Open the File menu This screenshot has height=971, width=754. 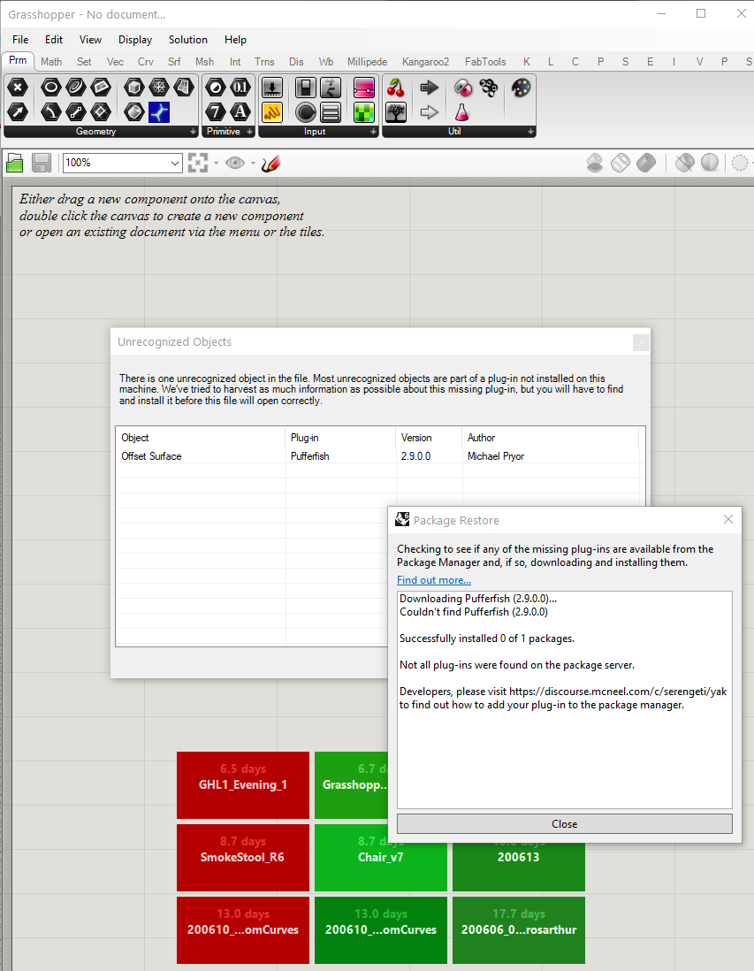tap(20, 40)
